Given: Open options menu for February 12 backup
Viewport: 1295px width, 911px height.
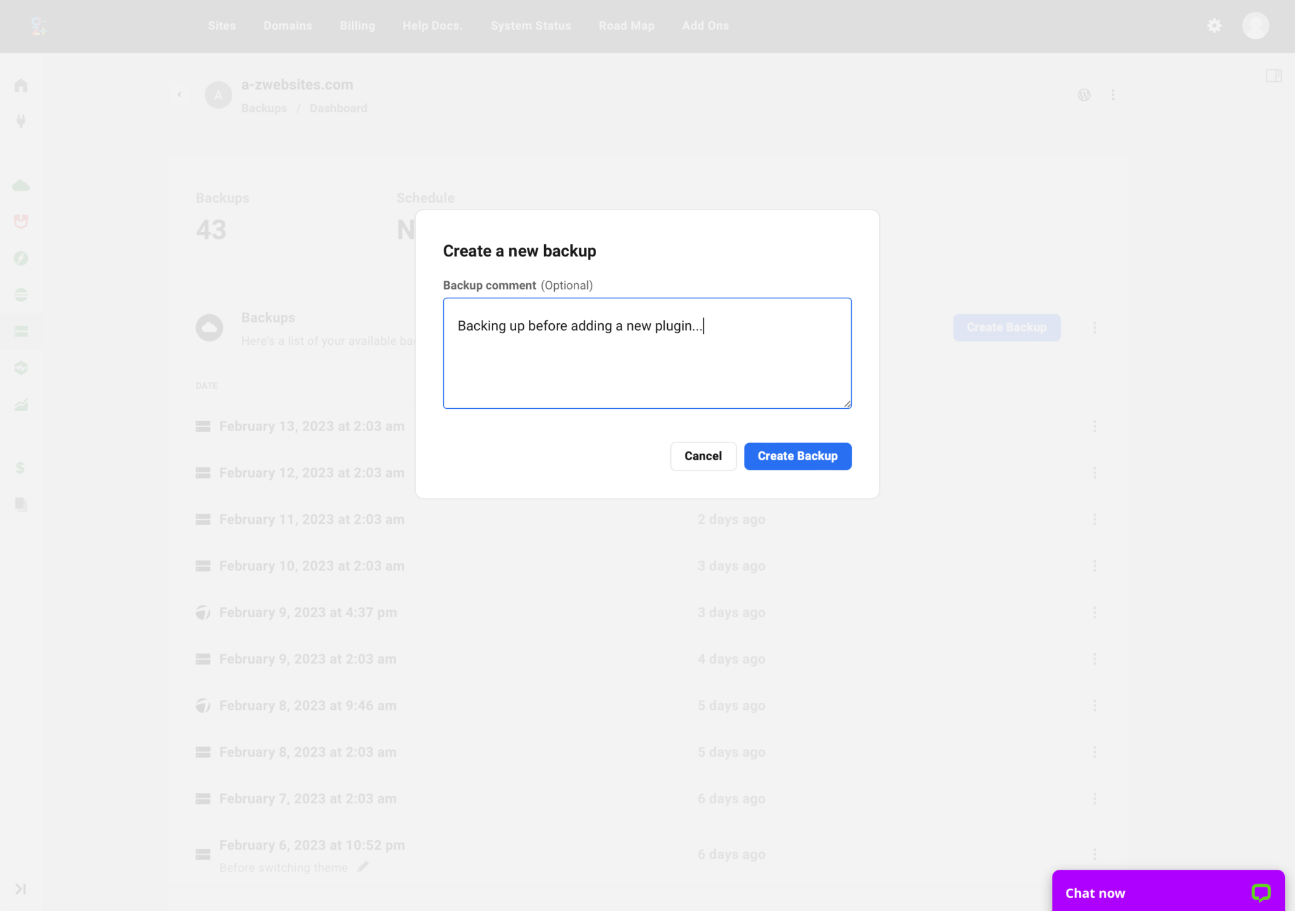Looking at the screenshot, I should [1094, 473].
